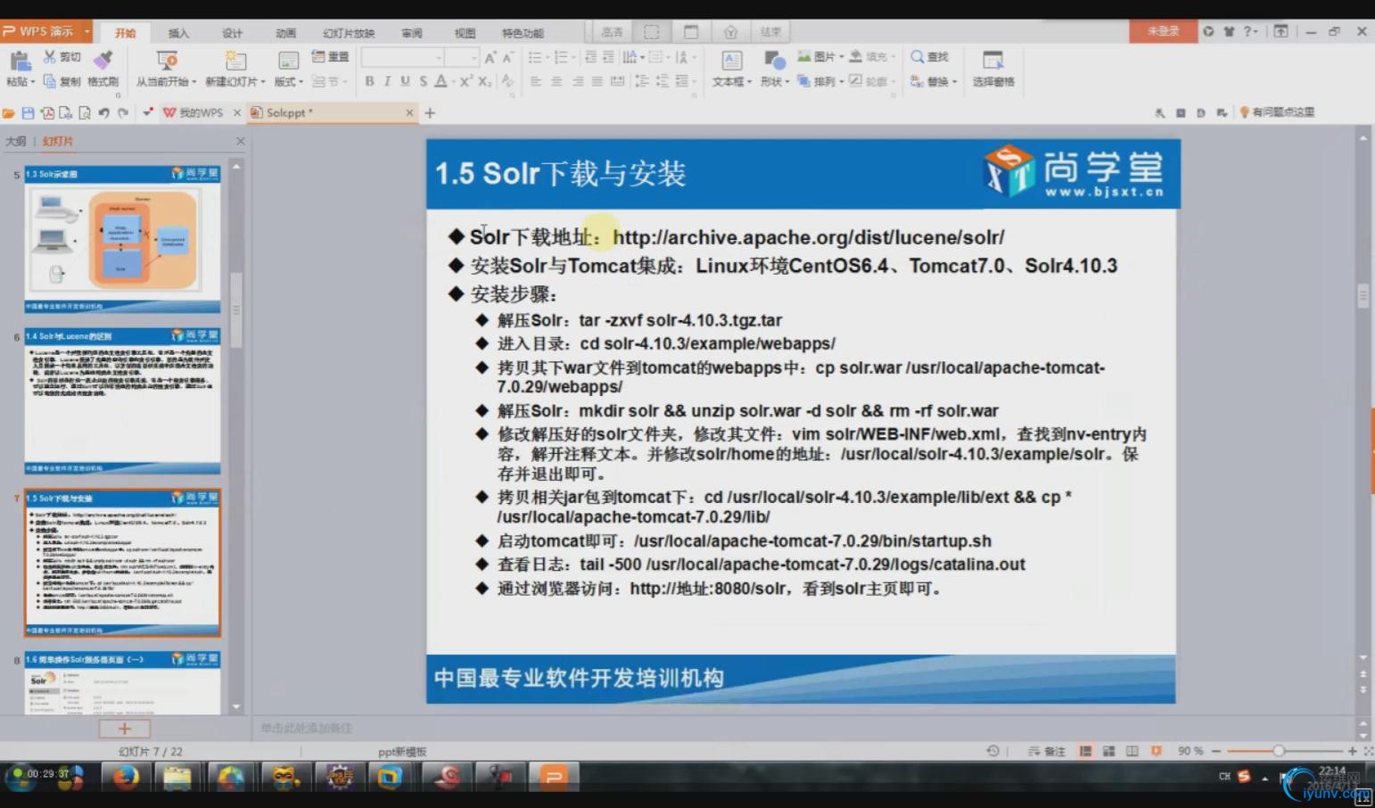Click the redo arrow icon

[x=123, y=113]
